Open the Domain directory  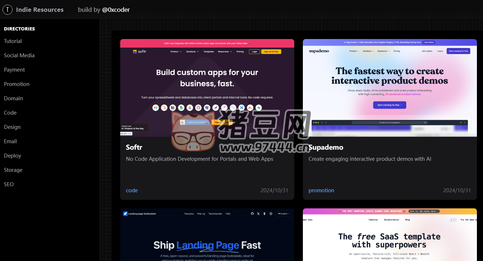(13, 98)
